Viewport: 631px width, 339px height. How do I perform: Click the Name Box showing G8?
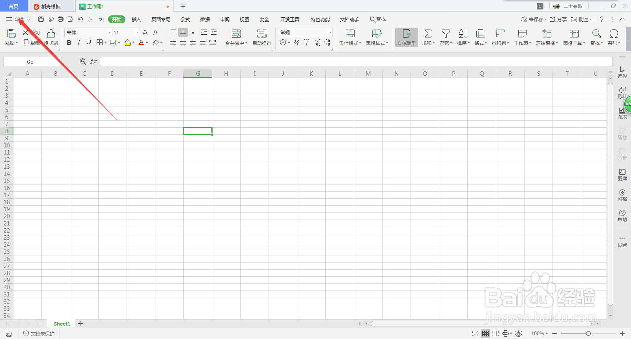click(32, 61)
